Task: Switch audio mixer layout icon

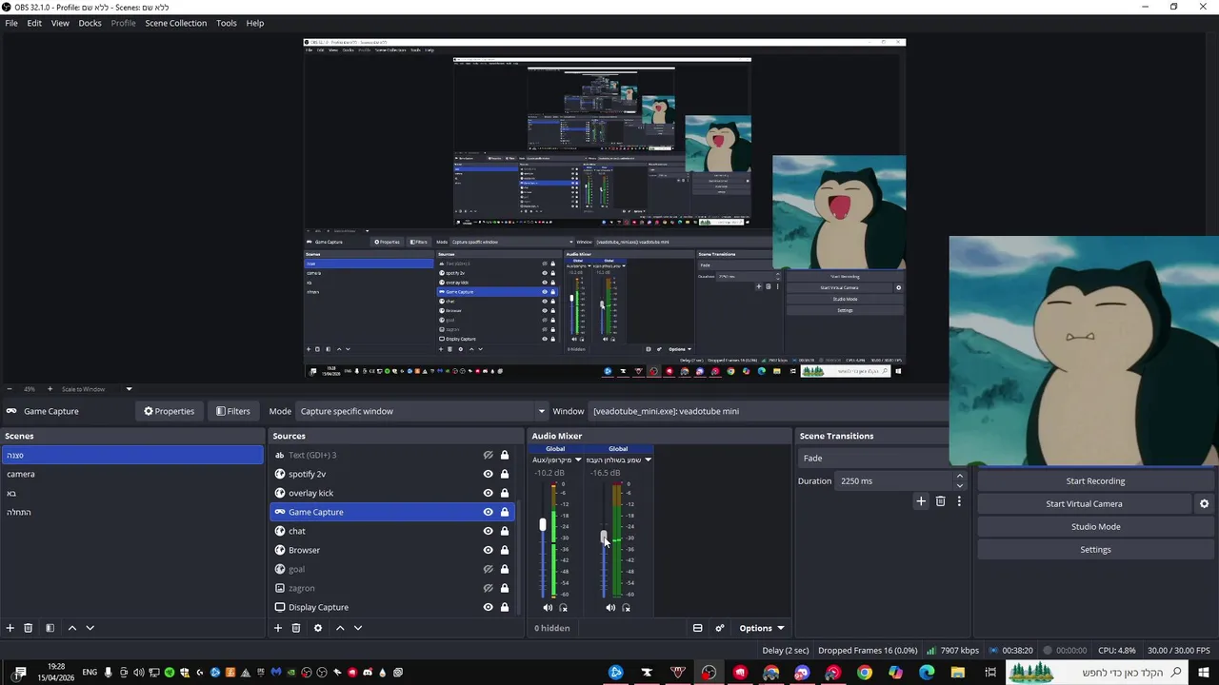Action: coord(697,628)
